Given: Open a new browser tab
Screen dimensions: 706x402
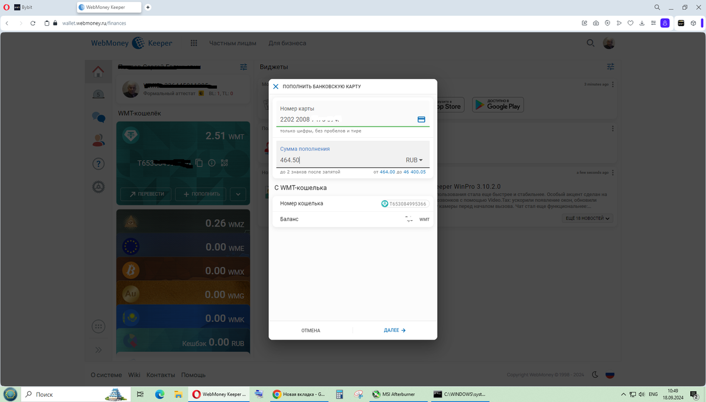Looking at the screenshot, I should coord(148,7).
